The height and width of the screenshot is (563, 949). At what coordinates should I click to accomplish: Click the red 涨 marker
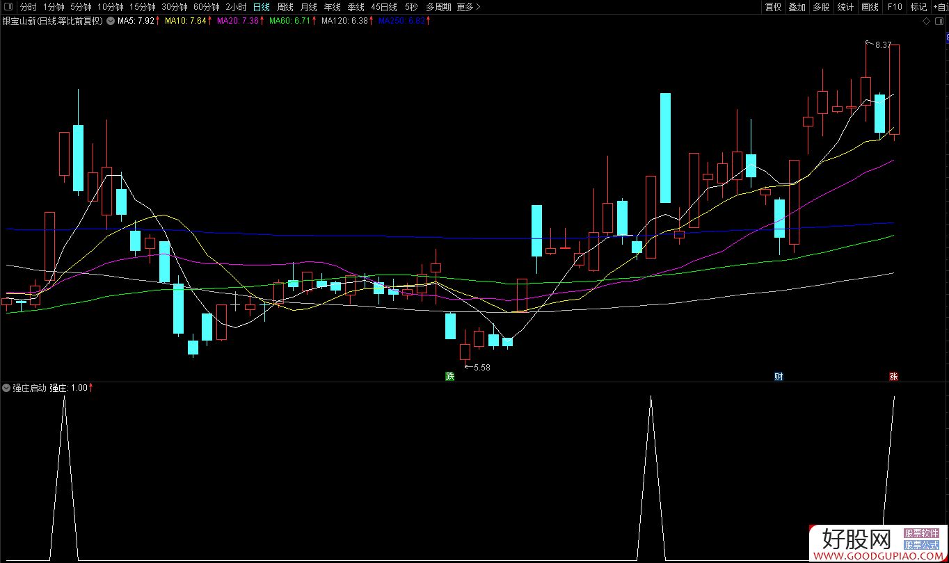(x=893, y=377)
